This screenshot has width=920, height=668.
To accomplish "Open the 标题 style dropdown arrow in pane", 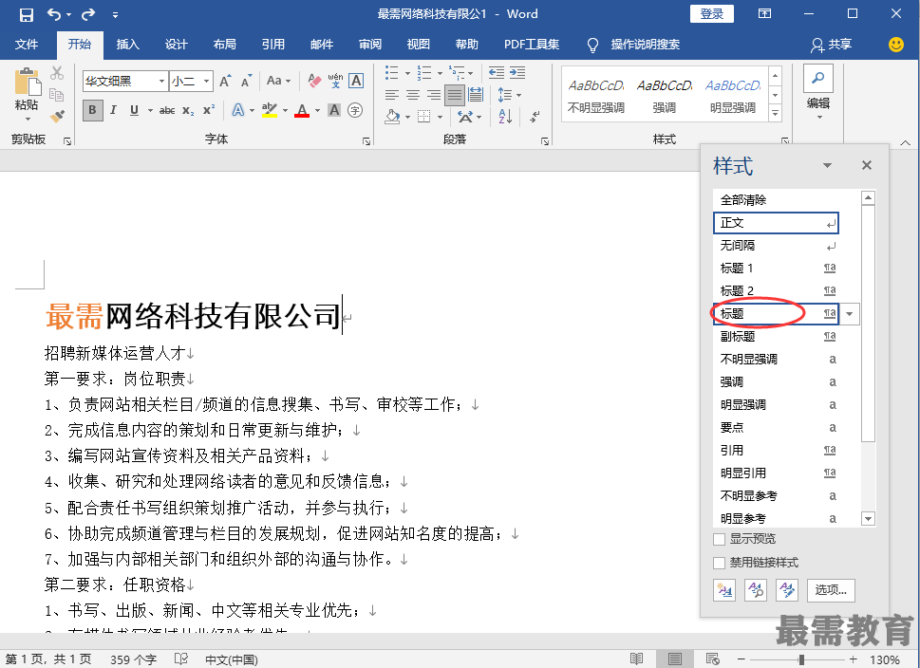I will pos(849,314).
